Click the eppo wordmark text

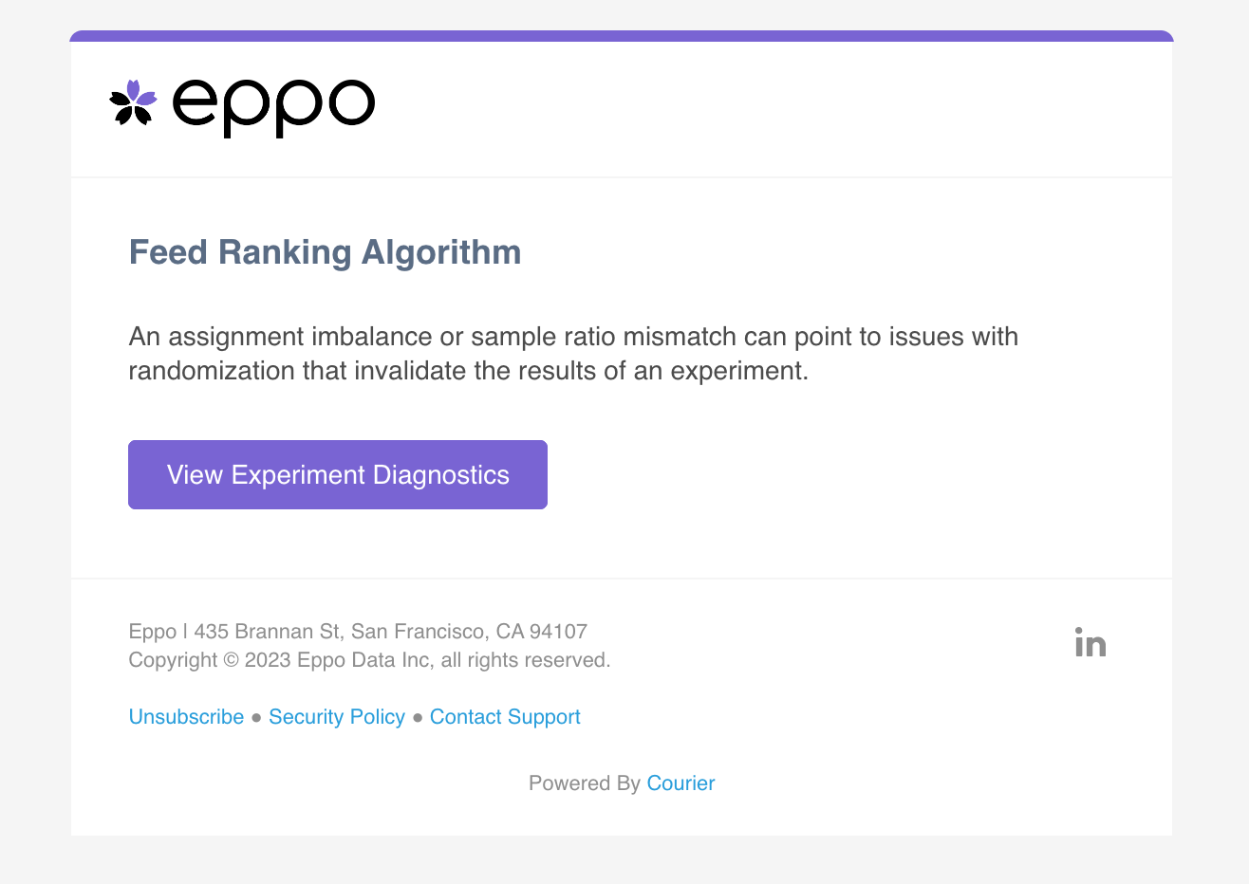coord(273,106)
